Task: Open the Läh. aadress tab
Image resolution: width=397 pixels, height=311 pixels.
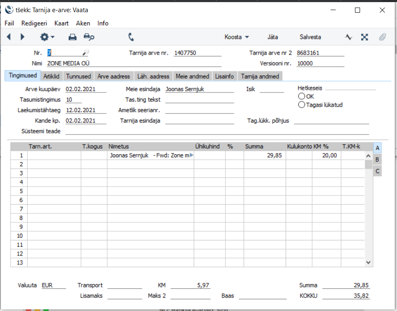Action: pyautogui.click(x=153, y=76)
